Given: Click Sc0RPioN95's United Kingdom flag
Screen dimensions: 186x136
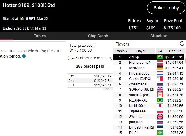Looking at the screenshot, I should coord(160,89).
